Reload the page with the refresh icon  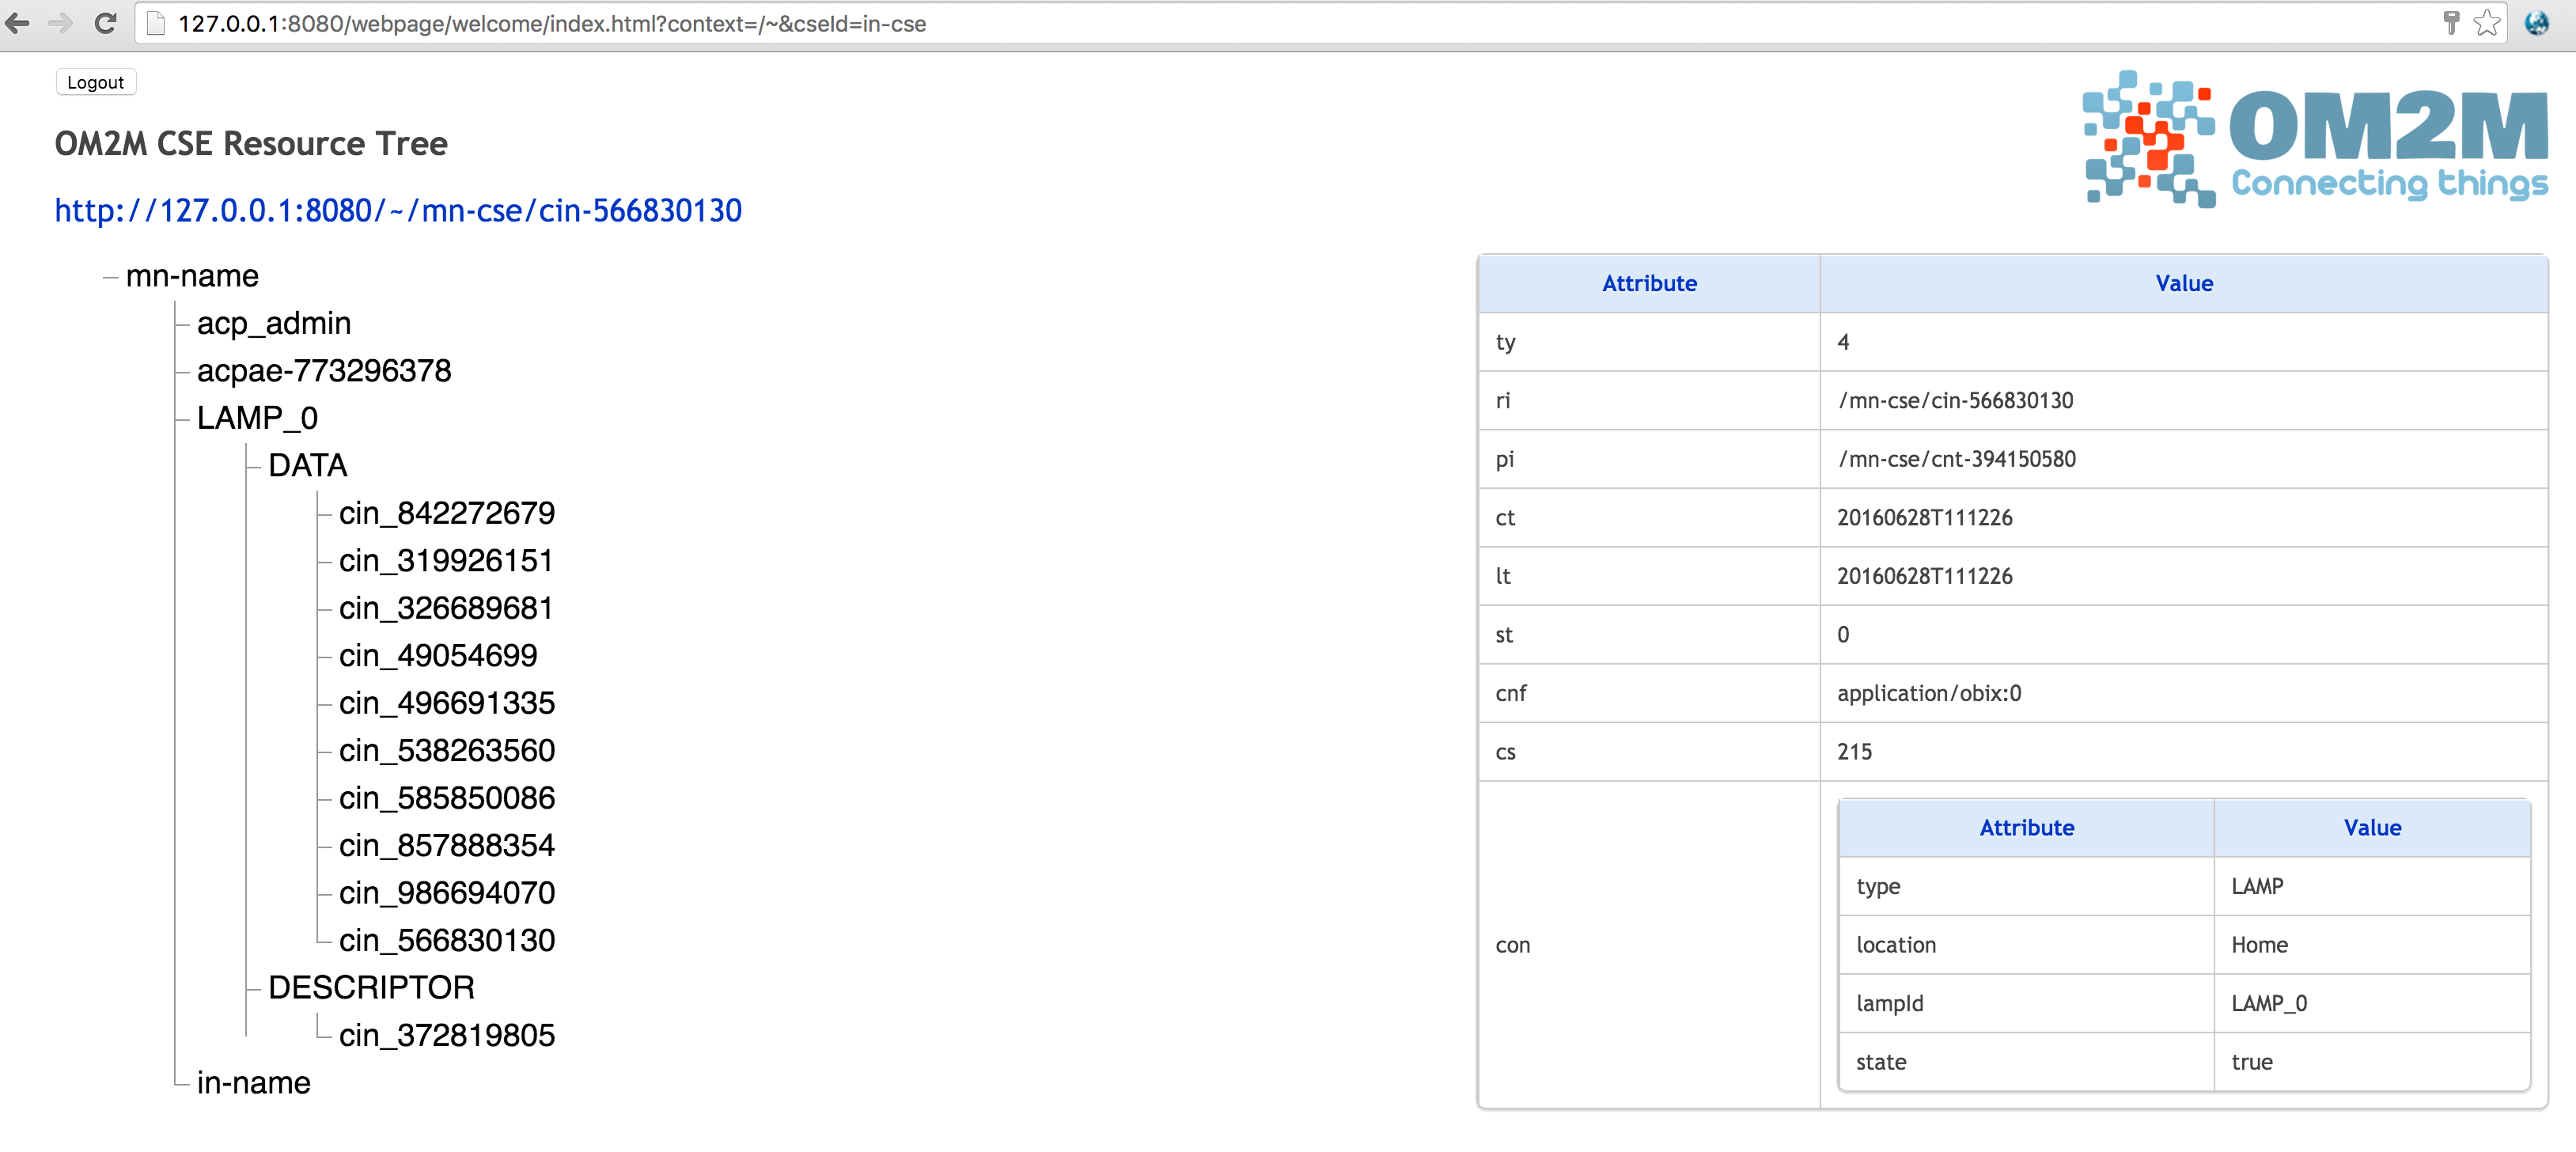(x=105, y=23)
